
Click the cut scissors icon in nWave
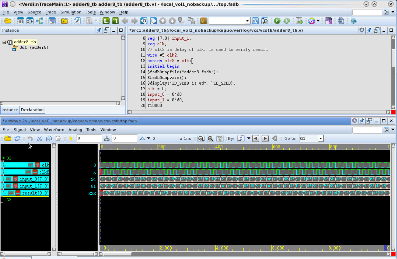pos(40,139)
